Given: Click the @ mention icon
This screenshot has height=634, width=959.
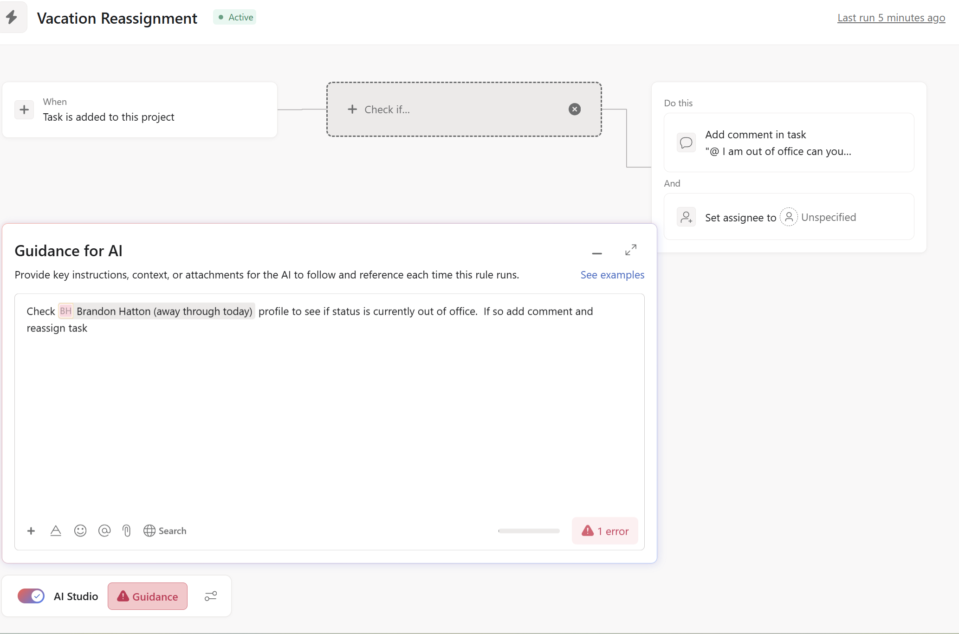Looking at the screenshot, I should coord(104,531).
